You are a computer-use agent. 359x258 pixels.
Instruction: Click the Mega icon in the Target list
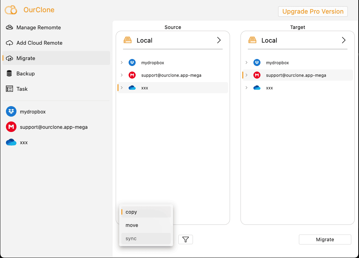257,75
